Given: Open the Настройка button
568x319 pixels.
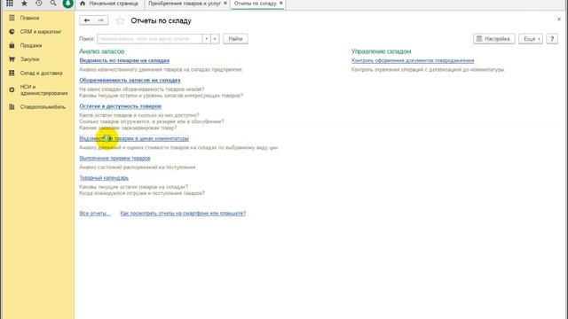Looking at the screenshot, I should 493,39.
